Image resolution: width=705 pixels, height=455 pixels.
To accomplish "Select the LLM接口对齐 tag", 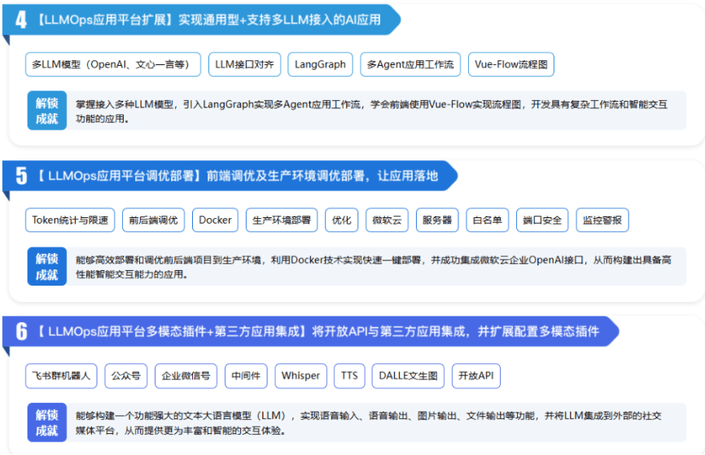I will coord(244,64).
